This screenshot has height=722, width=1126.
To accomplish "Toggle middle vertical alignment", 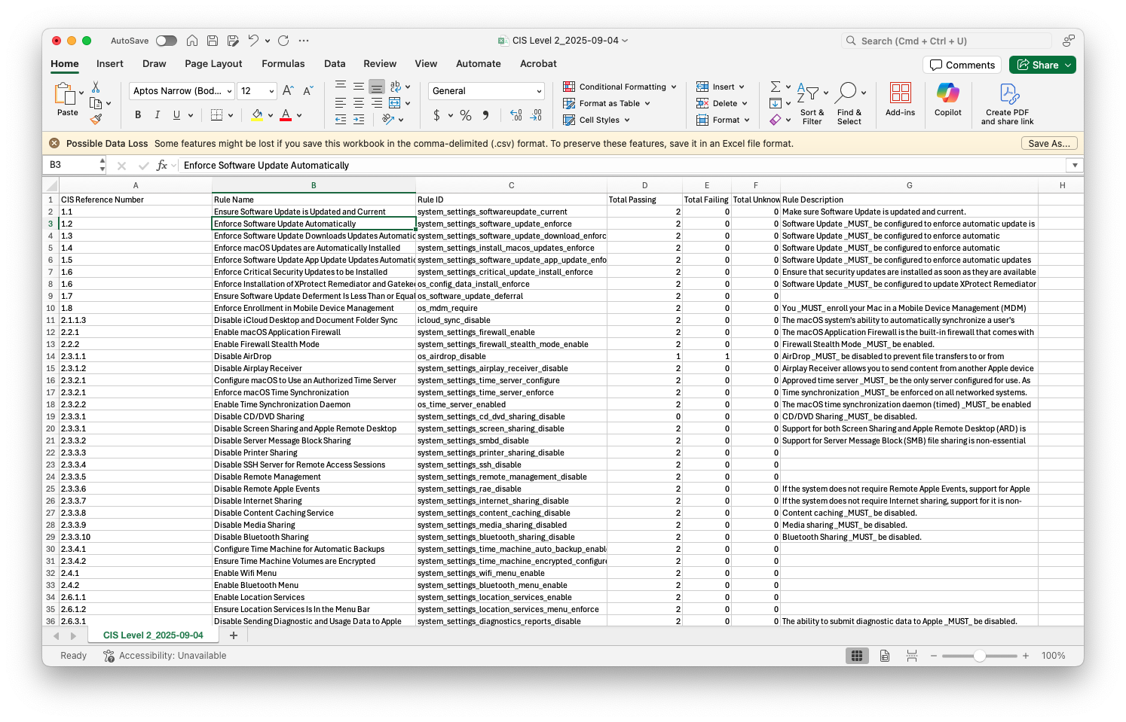I will click(x=359, y=87).
